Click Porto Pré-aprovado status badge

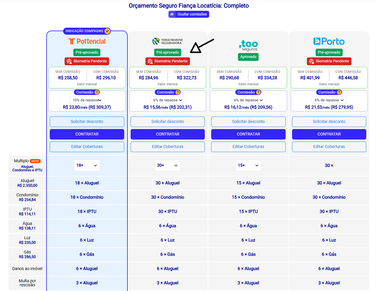click(329, 52)
